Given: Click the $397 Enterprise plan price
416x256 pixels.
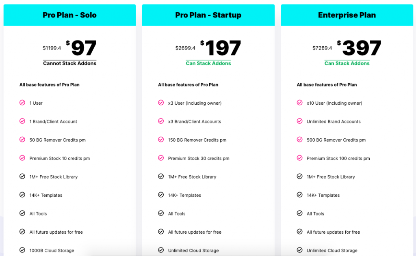Looking at the screenshot, I should click(x=359, y=48).
